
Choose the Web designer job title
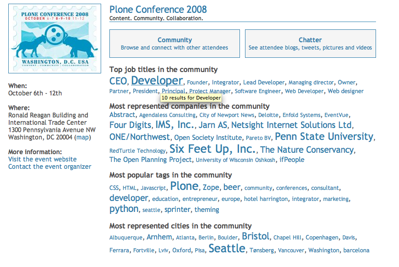346,91
